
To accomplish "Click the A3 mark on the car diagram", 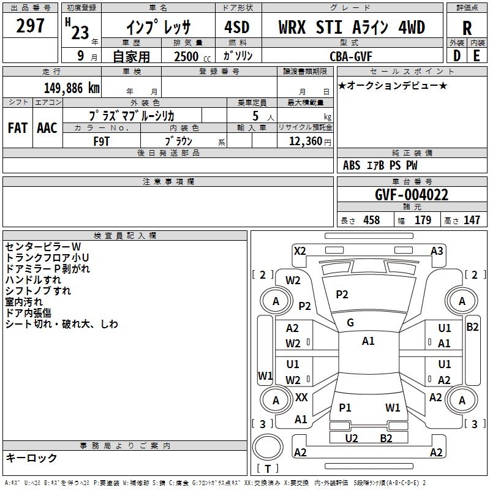I will click(437, 251).
